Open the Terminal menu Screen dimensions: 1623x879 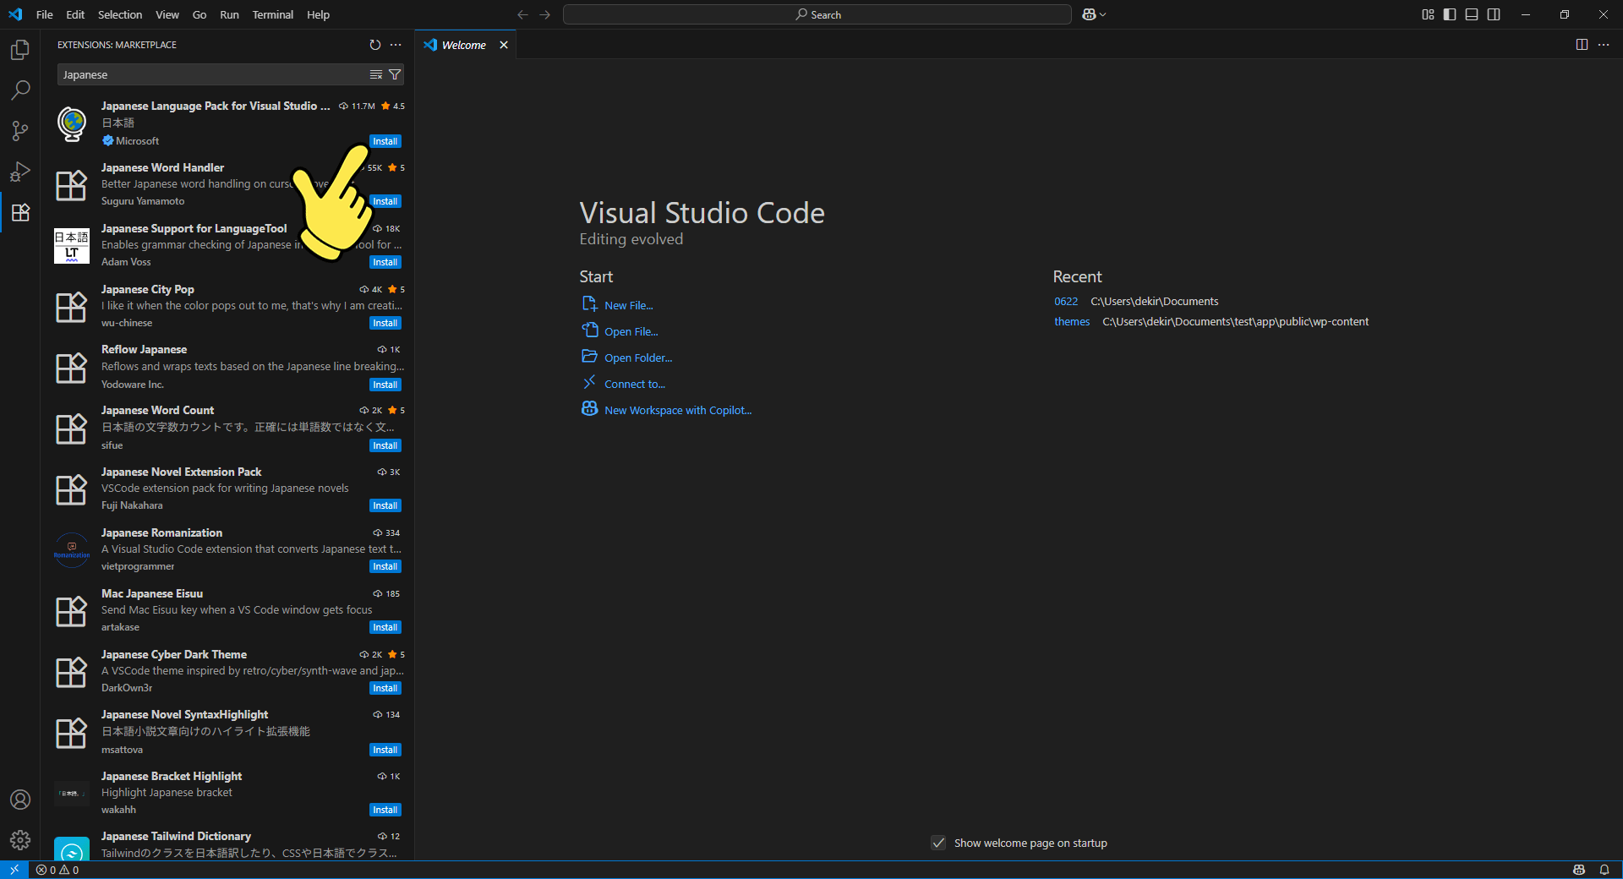[273, 14]
